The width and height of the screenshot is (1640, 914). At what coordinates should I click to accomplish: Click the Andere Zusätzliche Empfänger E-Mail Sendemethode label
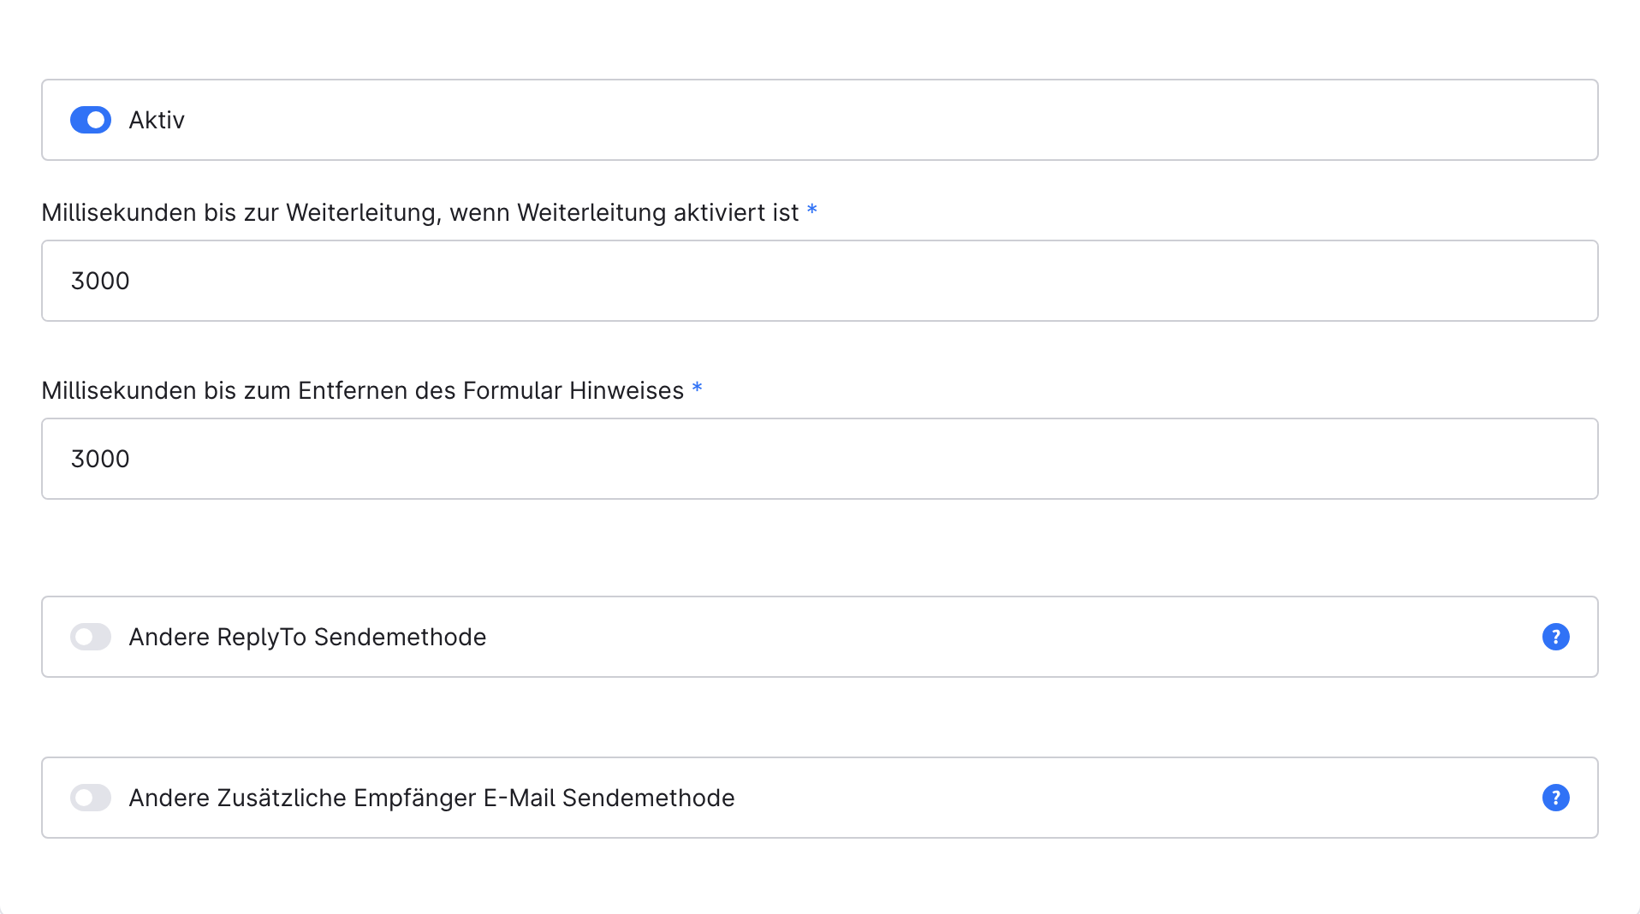pyautogui.click(x=431, y=798)
